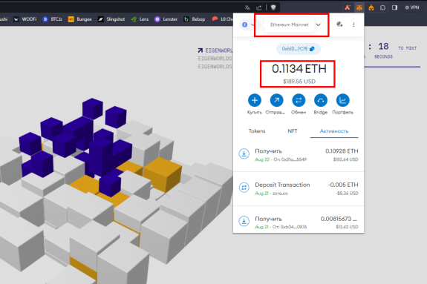Select the Активность activity tab
The width and height of the screenshot is (427, 284).
(x=334, y=131)
